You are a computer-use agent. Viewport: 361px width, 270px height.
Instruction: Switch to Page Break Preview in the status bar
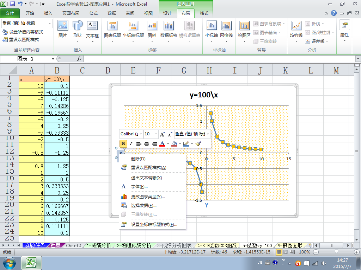point(292,252)
